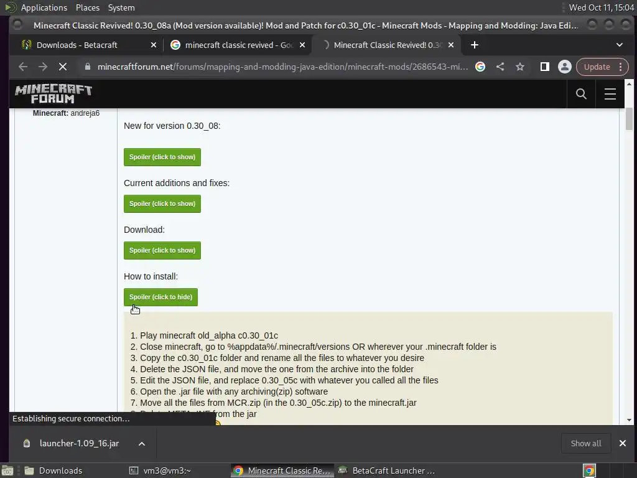Click step '1. Play minecraft old_alpha c0.30_01c'
The height and width of the screenshot is (478, 637).
pos(204,335)
